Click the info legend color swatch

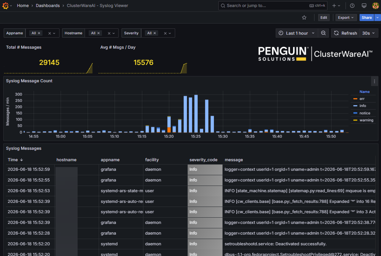click(x=355, y=105)
